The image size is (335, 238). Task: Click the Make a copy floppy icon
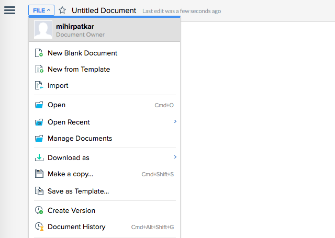pos(39,174)
